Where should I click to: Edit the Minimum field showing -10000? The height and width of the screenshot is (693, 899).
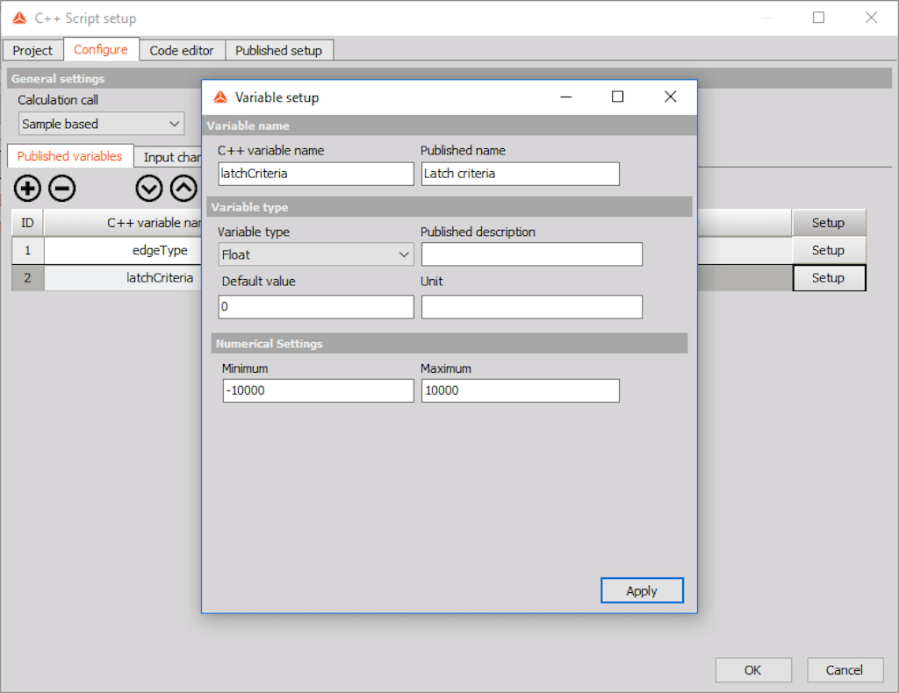[x=318, y=390]
